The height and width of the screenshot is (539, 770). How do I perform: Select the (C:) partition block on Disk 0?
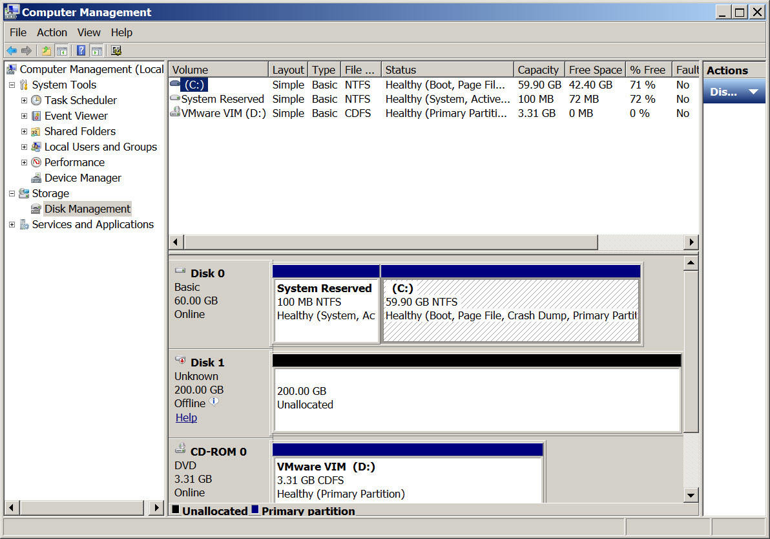(510, 310)
